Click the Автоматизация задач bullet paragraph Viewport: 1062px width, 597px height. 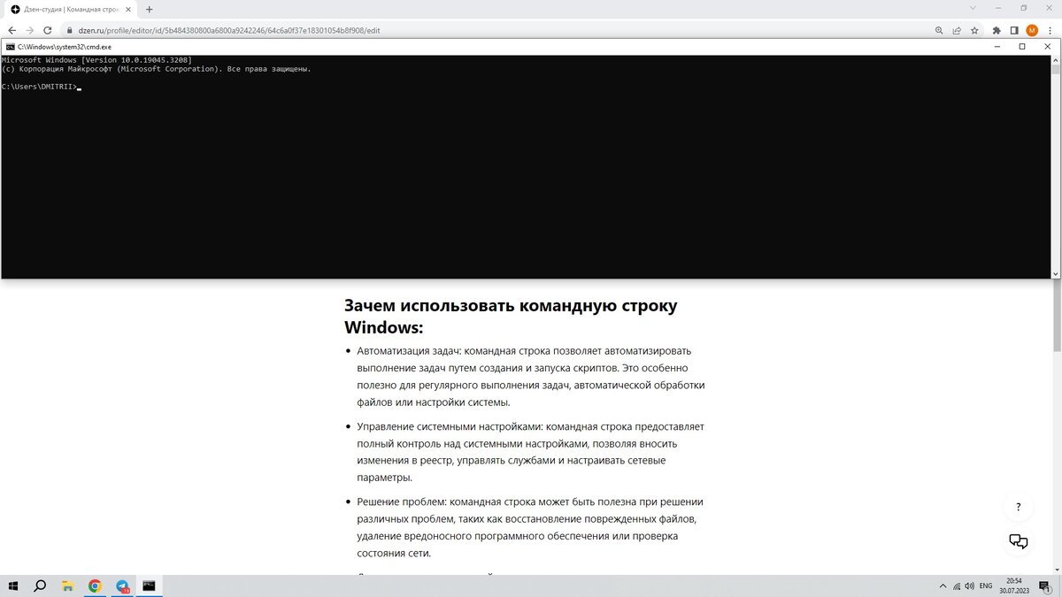pyautogui.click(x=531, y=376)
